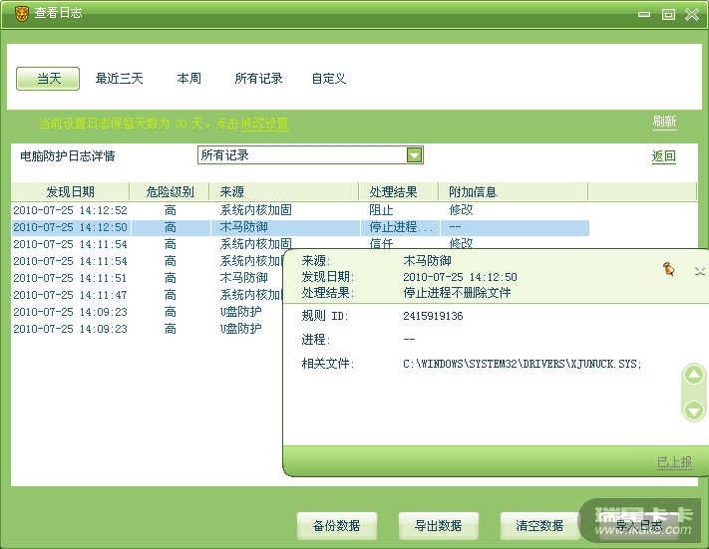This screenshot has height=549, width=709.
Task: Click the 导入日志 button
Action: pos(640,525)
